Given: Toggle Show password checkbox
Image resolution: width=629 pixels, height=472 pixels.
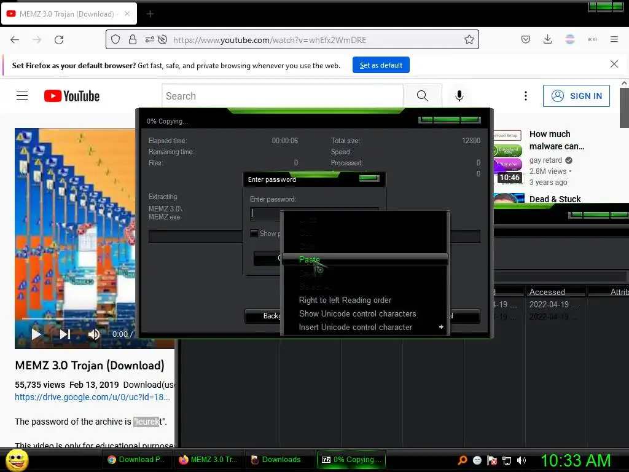Looking at the screenshot, I should click(254, 233).
